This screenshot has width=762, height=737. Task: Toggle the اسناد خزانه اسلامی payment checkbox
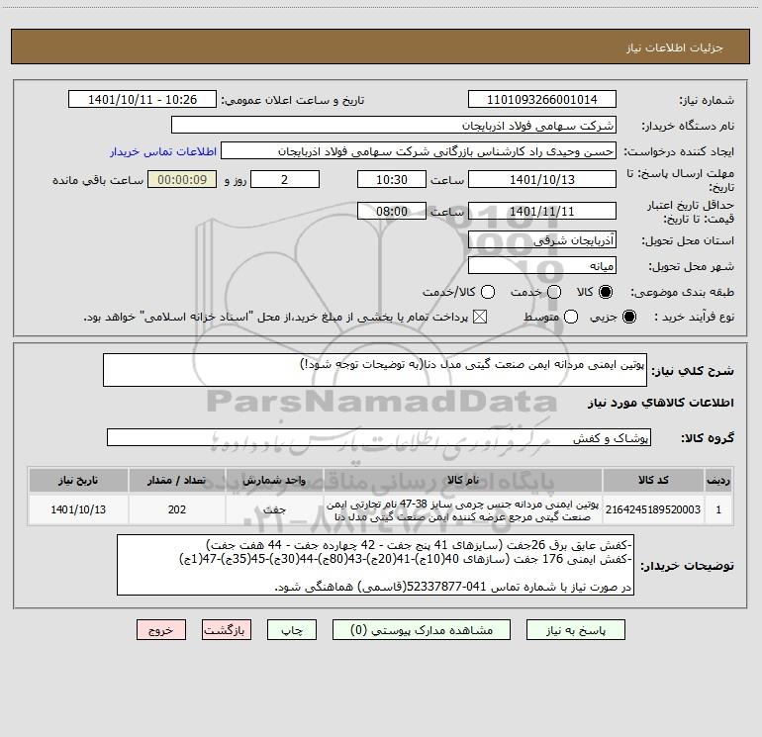click(480, 317)
